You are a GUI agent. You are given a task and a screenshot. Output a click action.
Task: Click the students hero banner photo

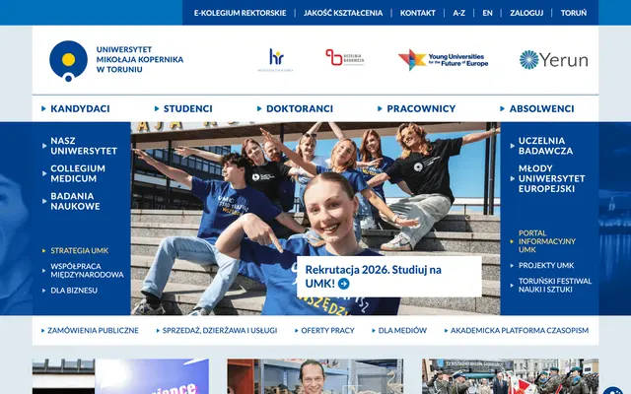(315, 219)
